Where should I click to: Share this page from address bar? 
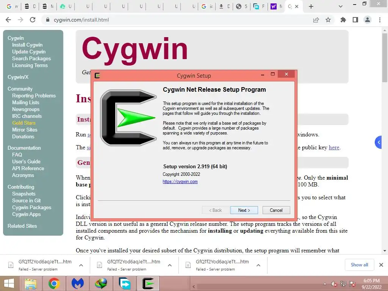pyautogui.click(x=316, y=20)
